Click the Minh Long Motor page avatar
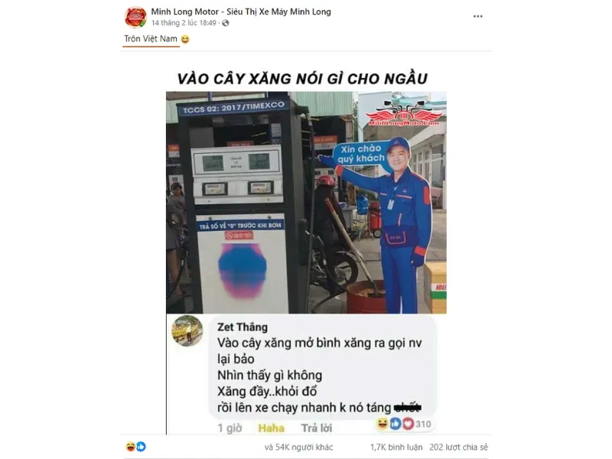This screenshot has height=459, width=612. [135, 17]
